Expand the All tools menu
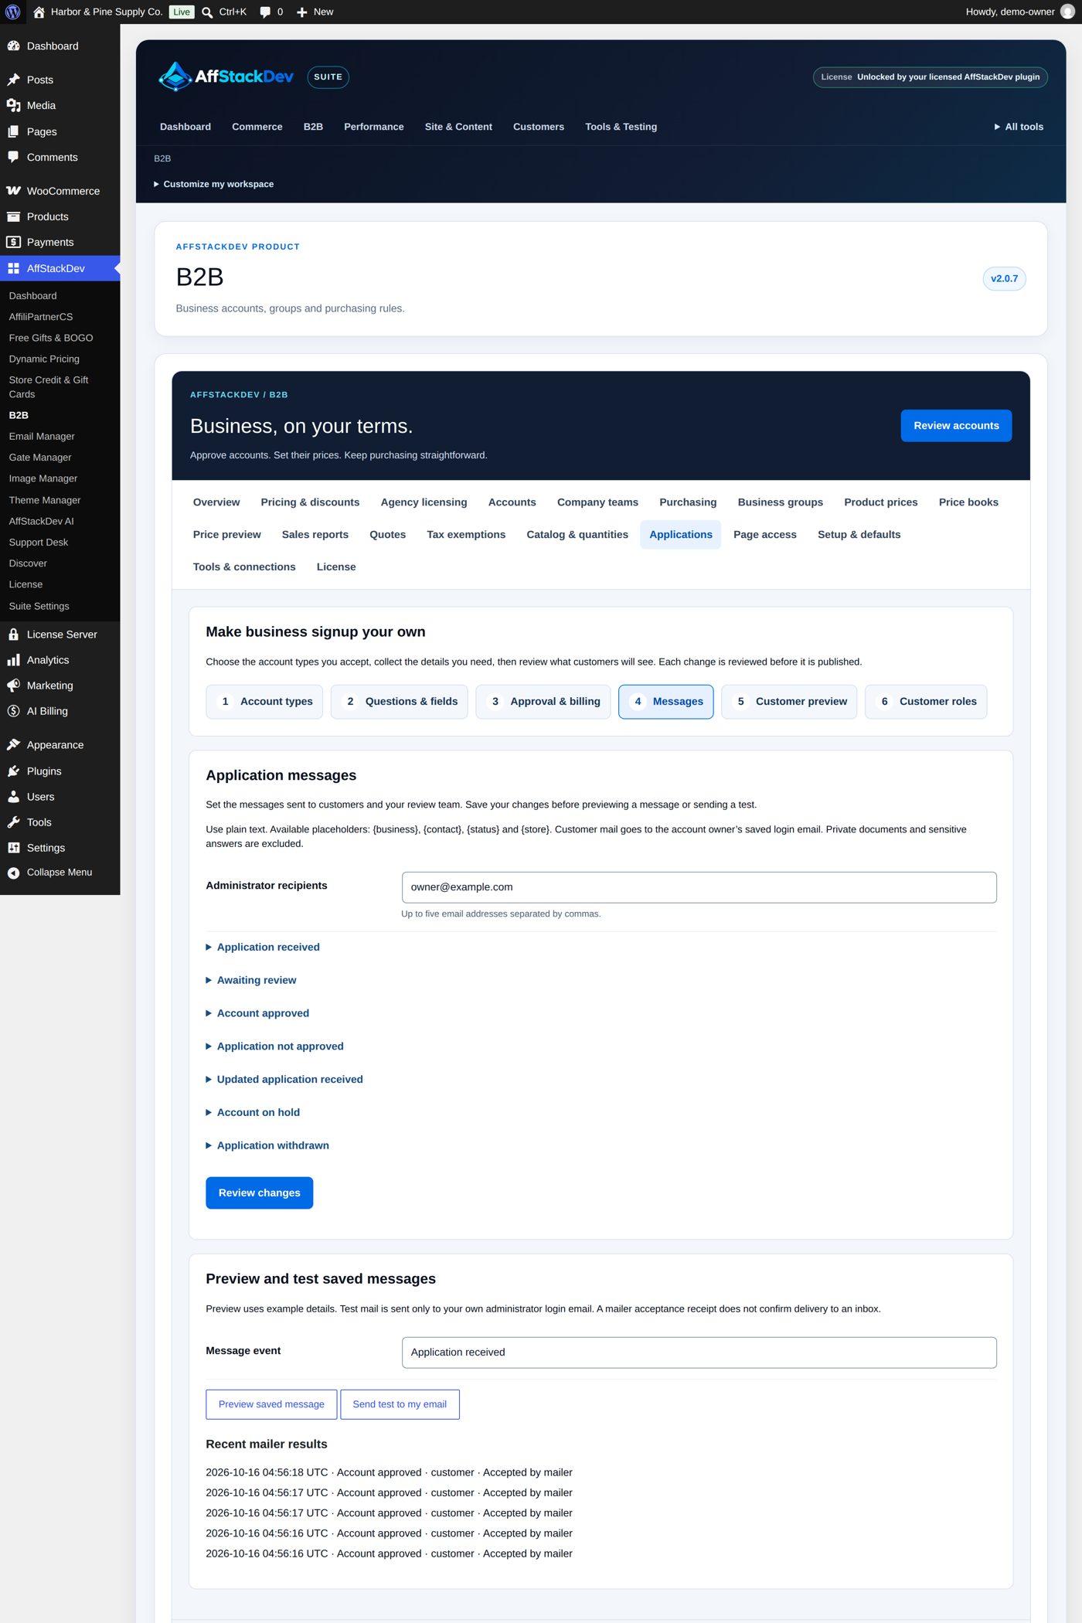1082x1623 pixels. point(1019,127)
